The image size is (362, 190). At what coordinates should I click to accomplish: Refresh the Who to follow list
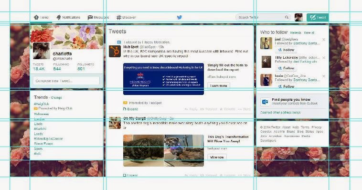click(x=296, y=33)
